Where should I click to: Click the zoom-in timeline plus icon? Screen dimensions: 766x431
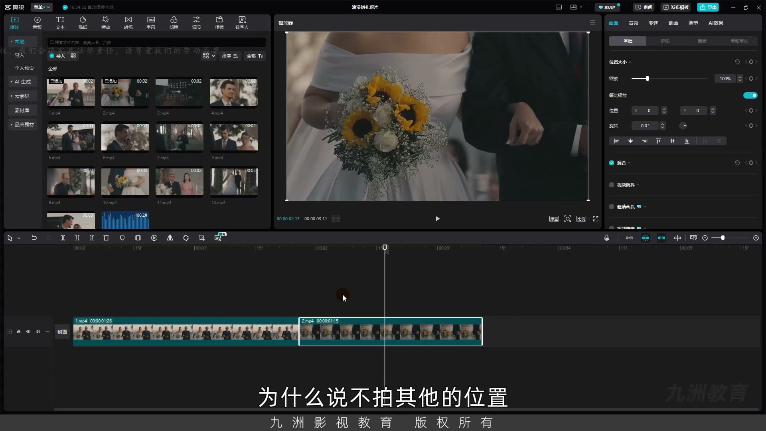(x=756, y=238)
